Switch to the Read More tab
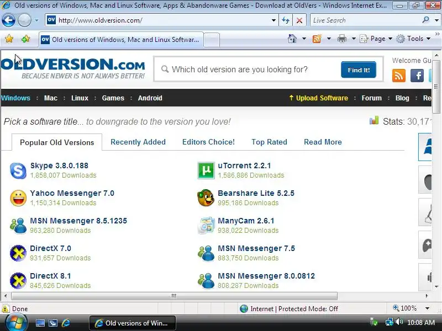The height and width of the screenshot is (331, 442). tap(323, 142)
